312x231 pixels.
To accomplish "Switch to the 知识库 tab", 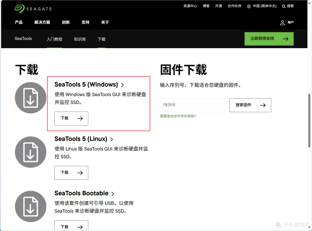I will [x=80, y=39].
